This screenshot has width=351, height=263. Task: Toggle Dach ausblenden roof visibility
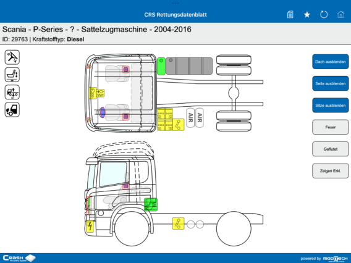click(331, 62)
